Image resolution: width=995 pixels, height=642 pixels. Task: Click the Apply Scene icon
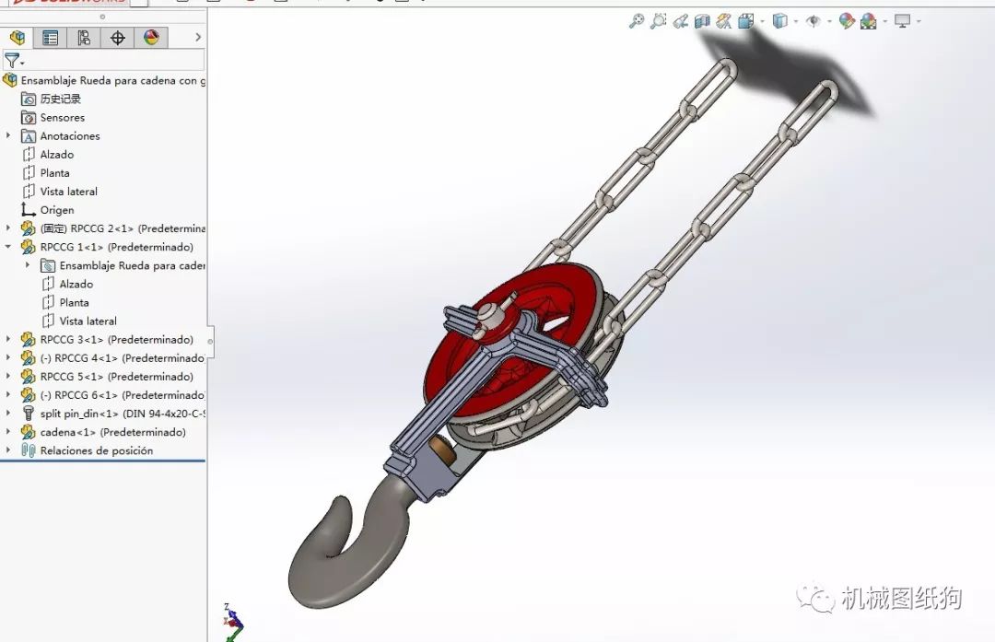tap(869, 21)
